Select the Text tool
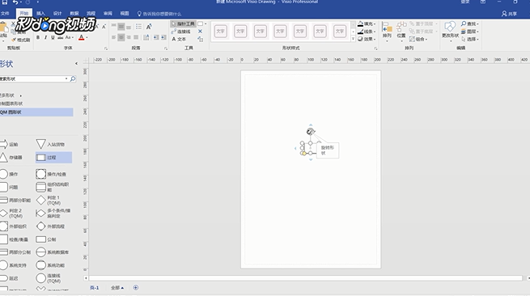 179,39
